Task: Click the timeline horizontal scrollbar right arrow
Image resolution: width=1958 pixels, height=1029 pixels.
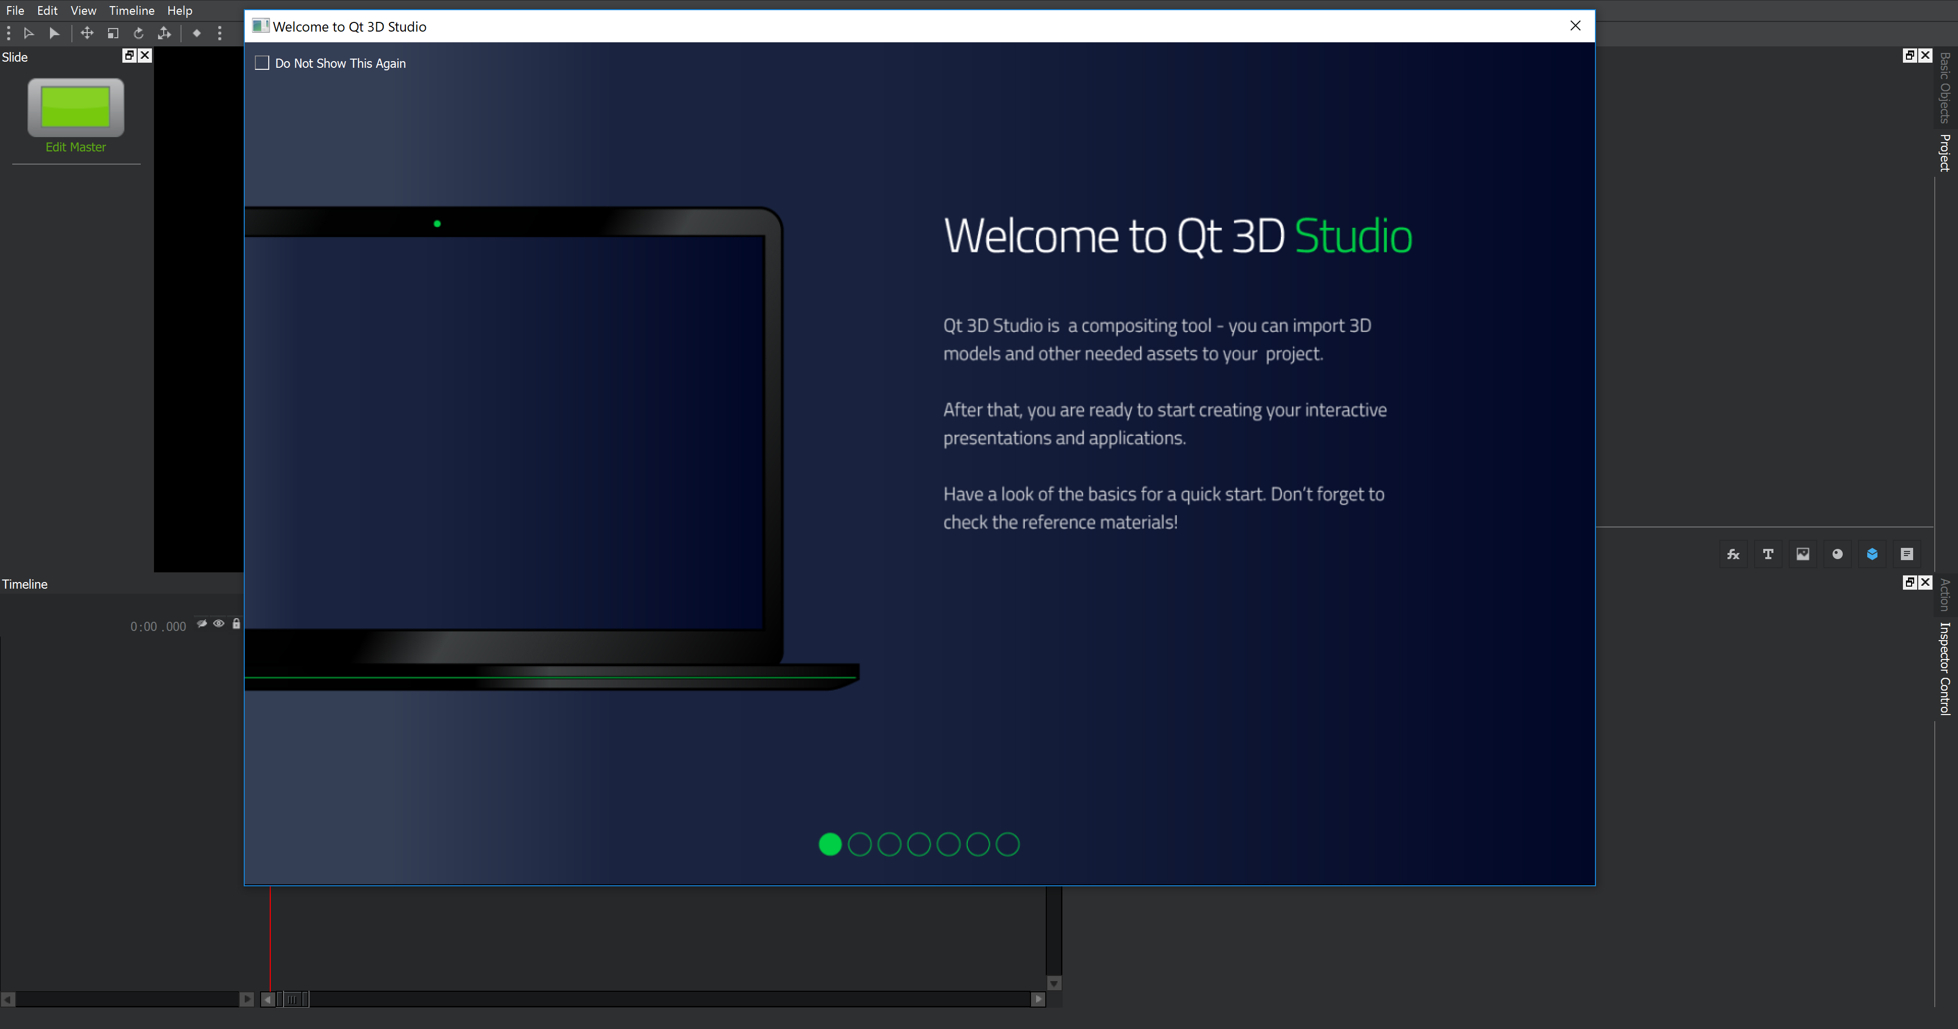Action: point(1038,999)
